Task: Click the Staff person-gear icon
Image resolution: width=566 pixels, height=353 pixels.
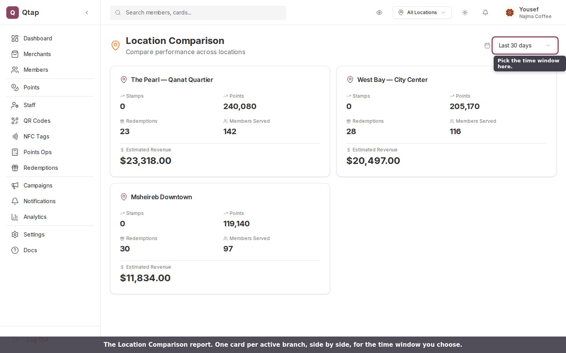Action: tap(15, 105)
